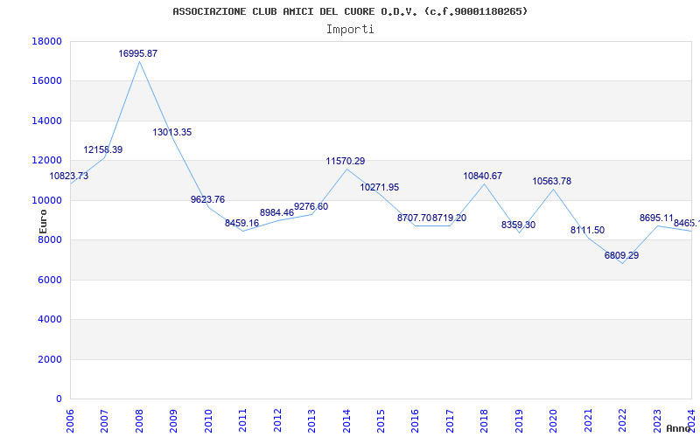Click the Associazione Club Amici del Cuore title
This screenshot has width=700, height=437.
tap(350, 11)
